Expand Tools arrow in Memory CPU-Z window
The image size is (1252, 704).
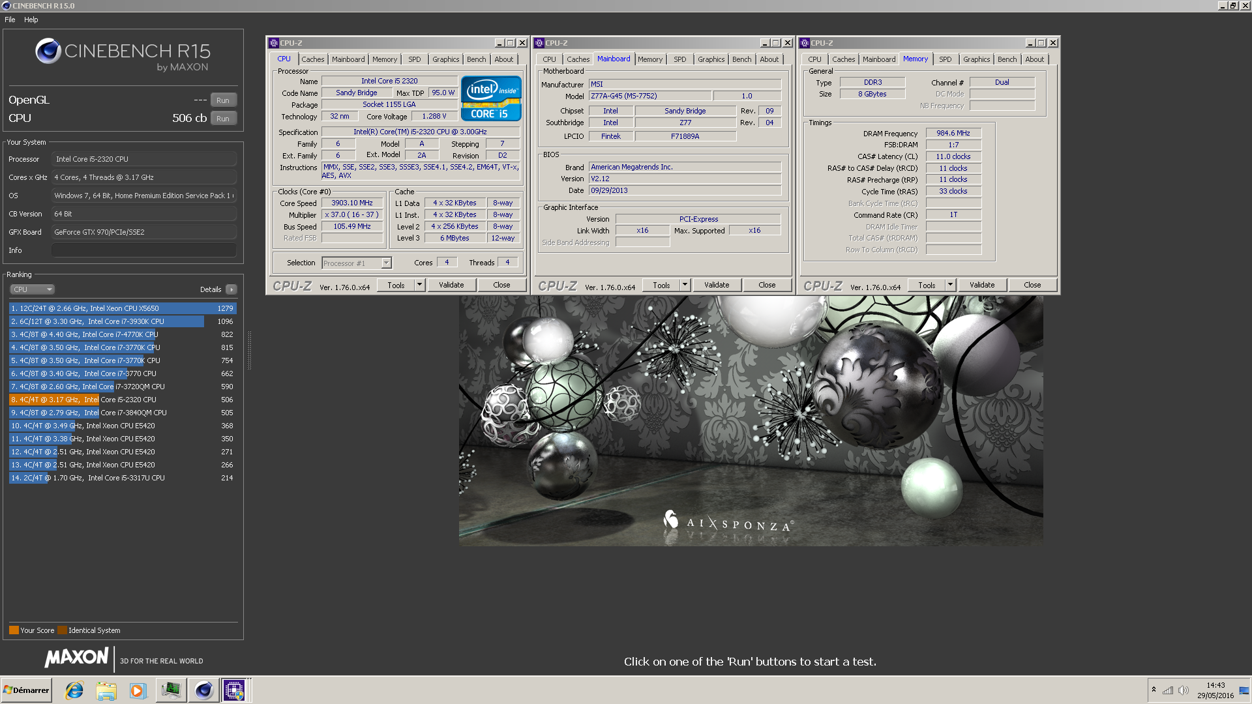951,285
